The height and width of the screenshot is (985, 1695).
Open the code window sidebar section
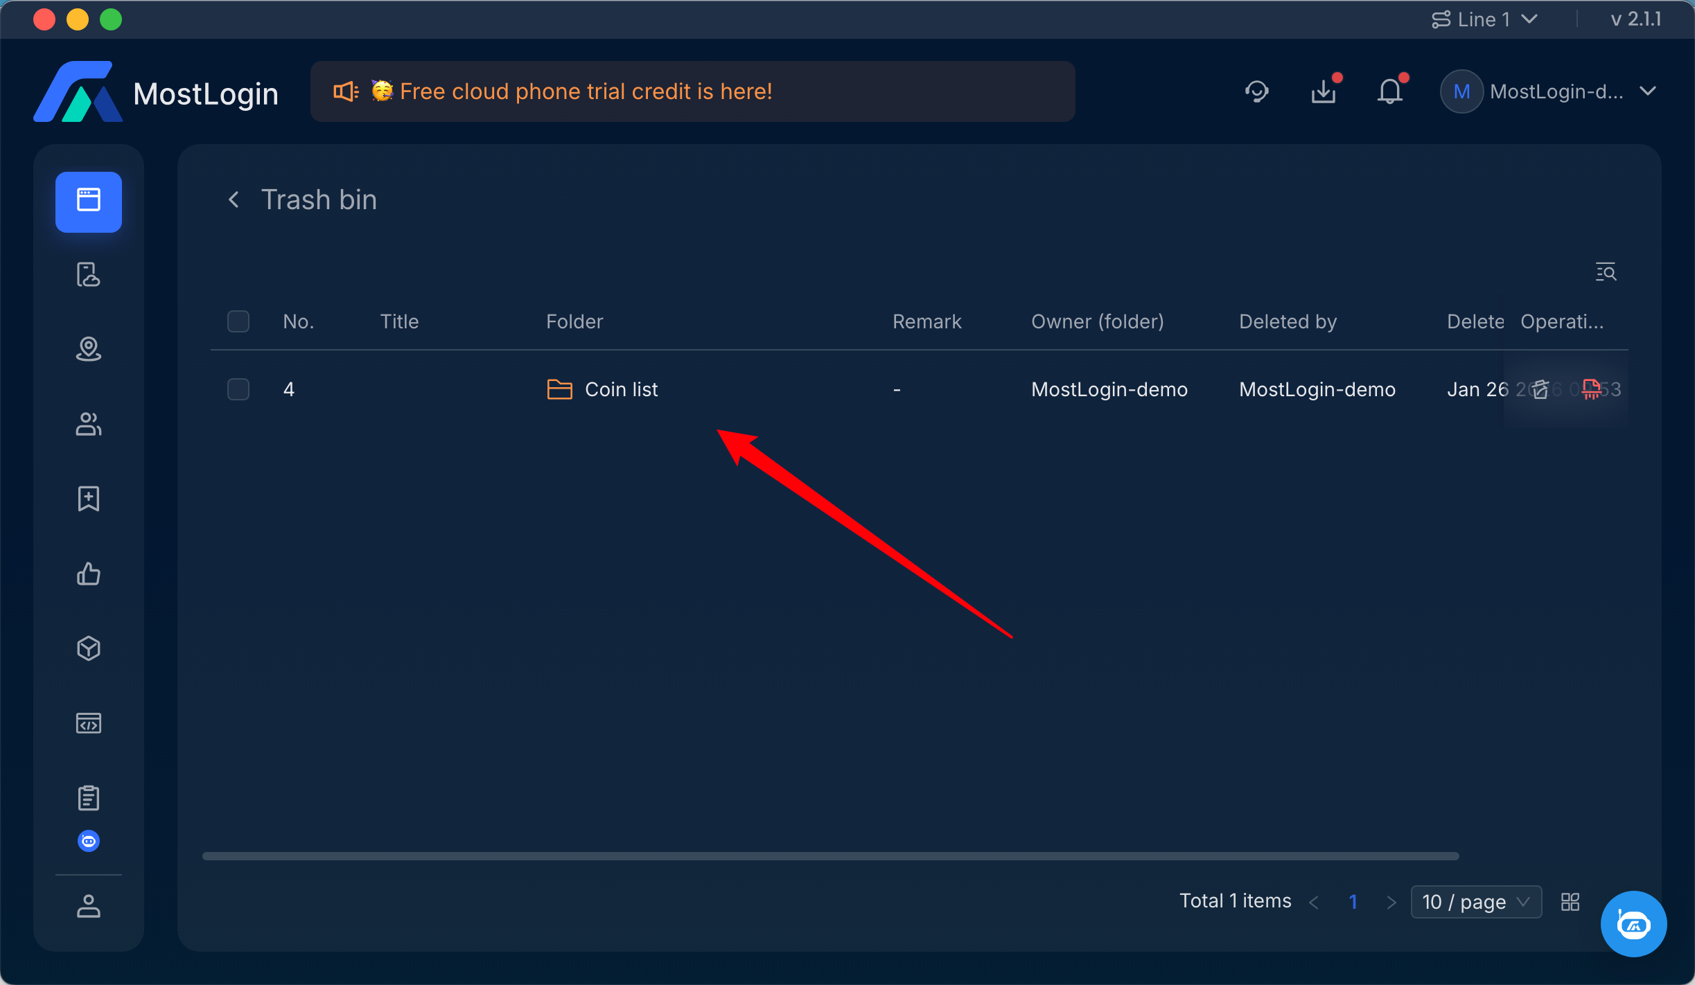tap(89, 723)
